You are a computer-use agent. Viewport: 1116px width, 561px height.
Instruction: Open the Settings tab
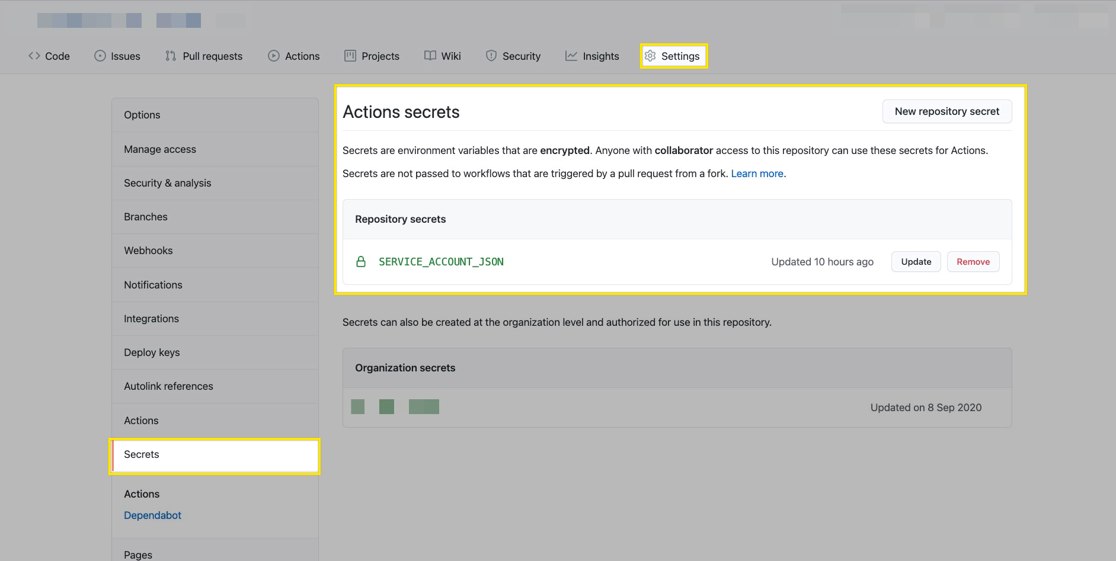tap(674, 56)
